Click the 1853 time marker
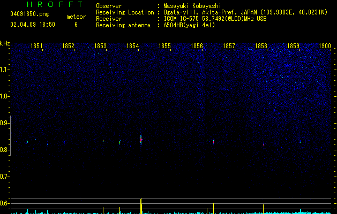Viewport: 337px width, 214px height. 100,46
